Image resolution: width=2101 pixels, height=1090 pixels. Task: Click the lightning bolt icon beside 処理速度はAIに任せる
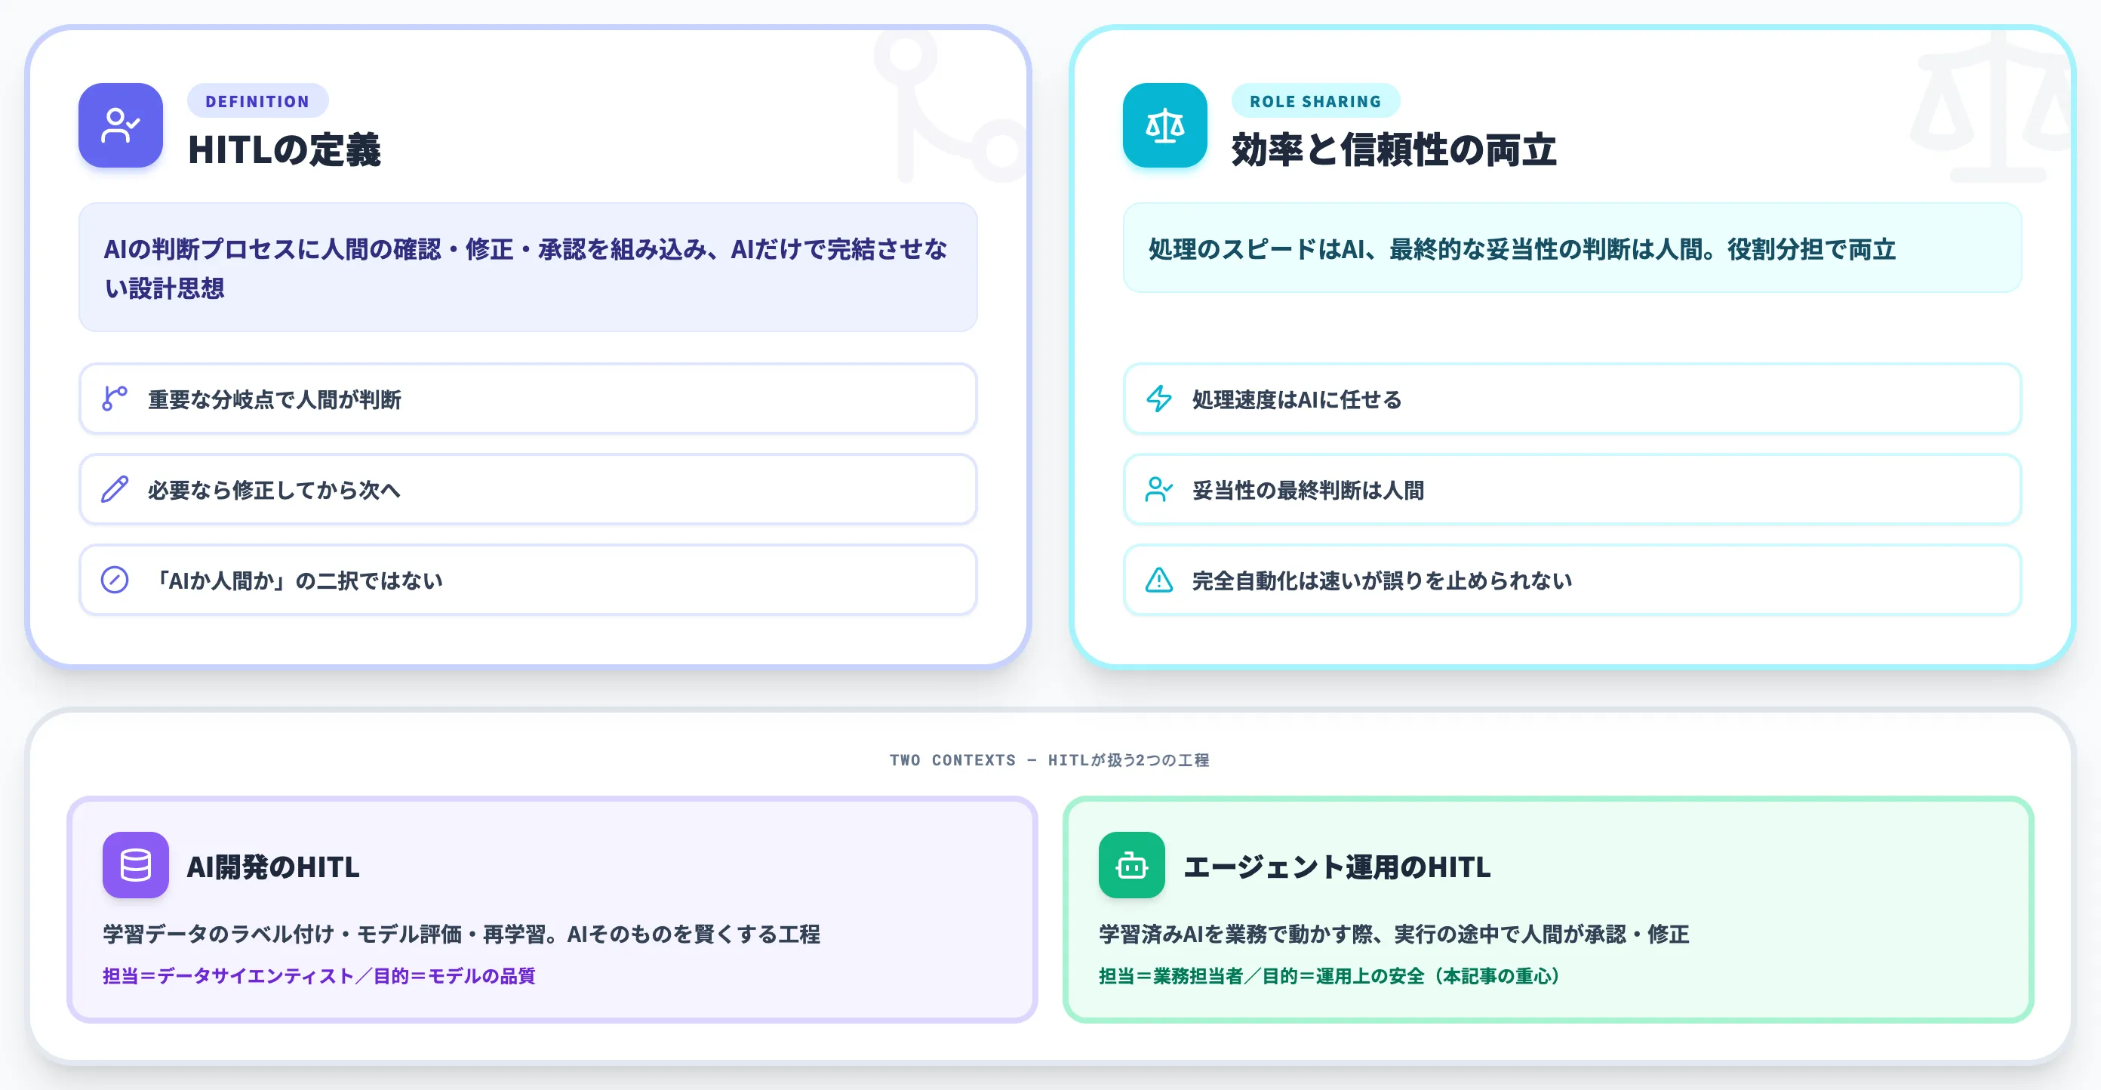pos(1159,399)
